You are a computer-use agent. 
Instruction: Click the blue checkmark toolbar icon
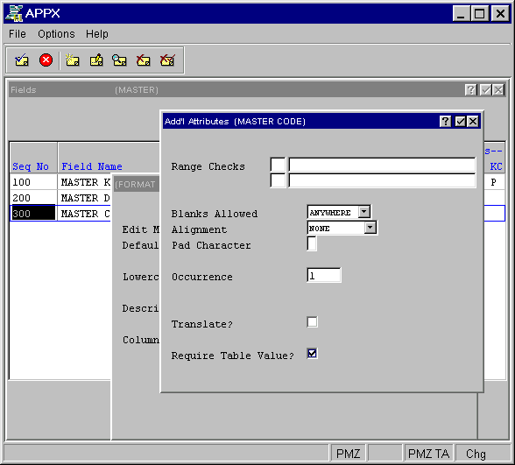(x=22, y=60)
